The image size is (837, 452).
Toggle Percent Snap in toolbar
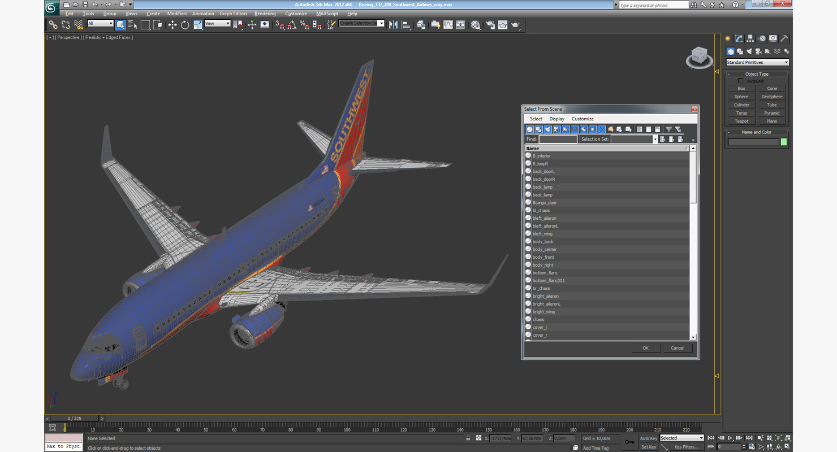pyautogui.click(x=304, y=25)
